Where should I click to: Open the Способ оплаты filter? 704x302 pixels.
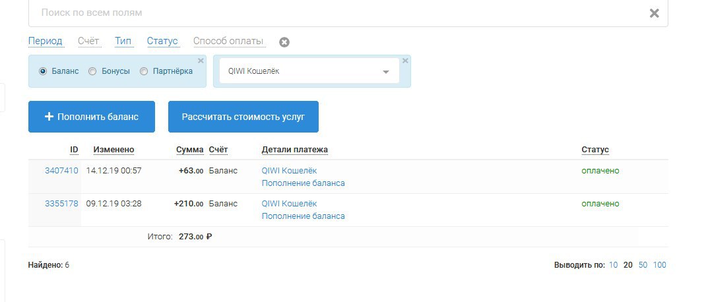(228, 42)
